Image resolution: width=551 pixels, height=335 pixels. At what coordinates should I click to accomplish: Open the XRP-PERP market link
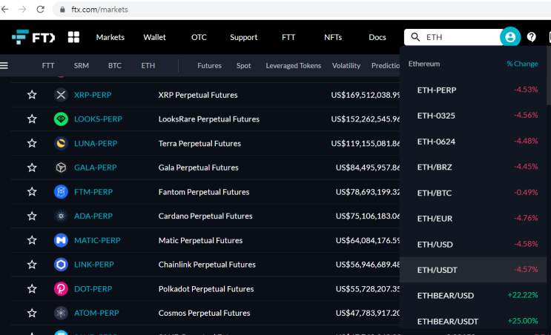(93, 95)
